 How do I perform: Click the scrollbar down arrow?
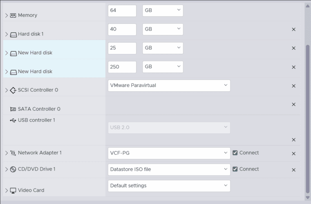tap(308, 197)
